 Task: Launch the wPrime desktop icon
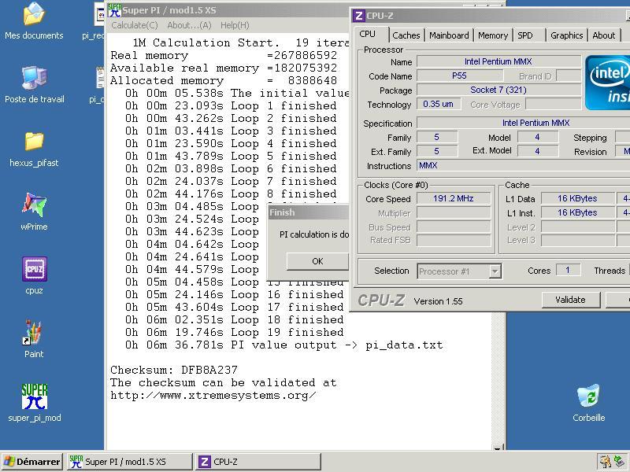click(34, 205)
